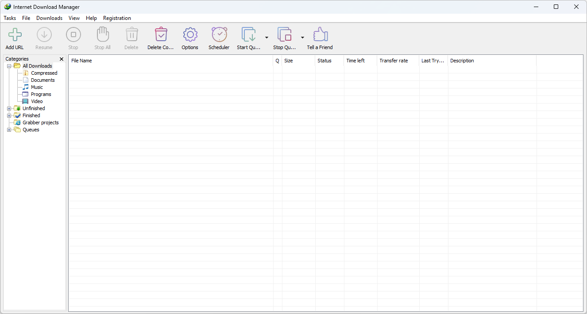Open the Start Queue dropdown arrow

coord(266,38)
